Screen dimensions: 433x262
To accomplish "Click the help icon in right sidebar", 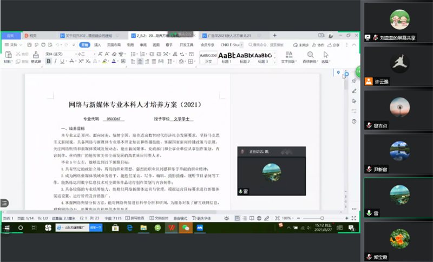I will [x=354, y=120].
